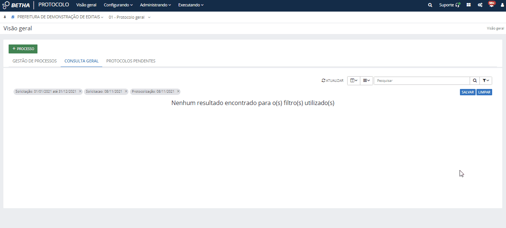
Task: Click the Limpar filters button
Action: [x=484, y=92]
